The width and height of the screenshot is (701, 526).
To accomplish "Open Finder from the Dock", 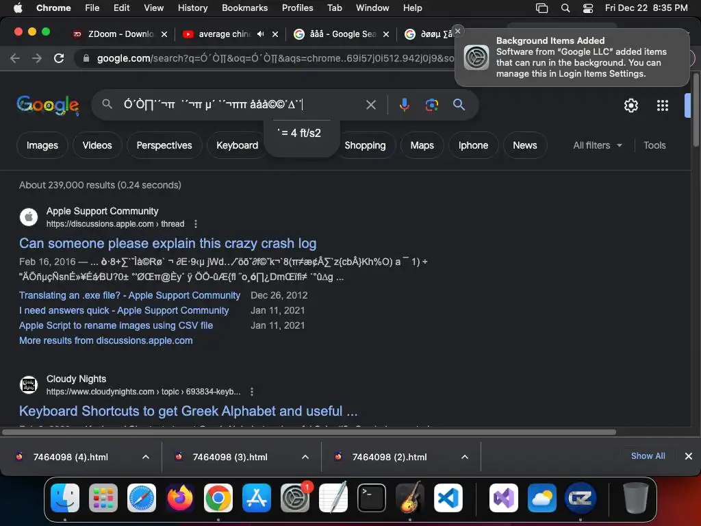I will click(x=65, y=498).
